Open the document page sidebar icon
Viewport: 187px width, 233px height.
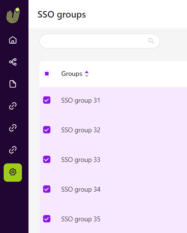[13, 84]
